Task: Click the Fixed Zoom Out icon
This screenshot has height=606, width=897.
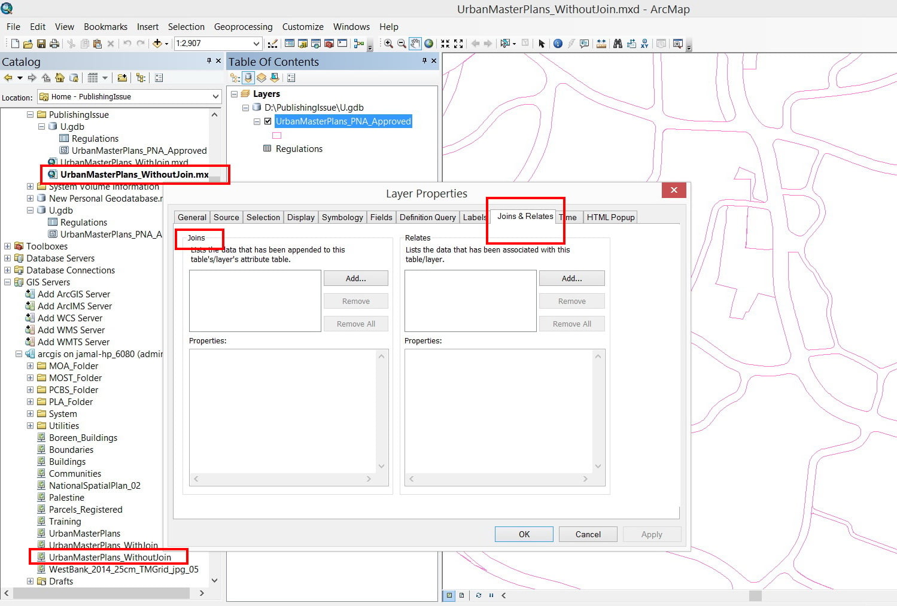Action: coord(459,44)
